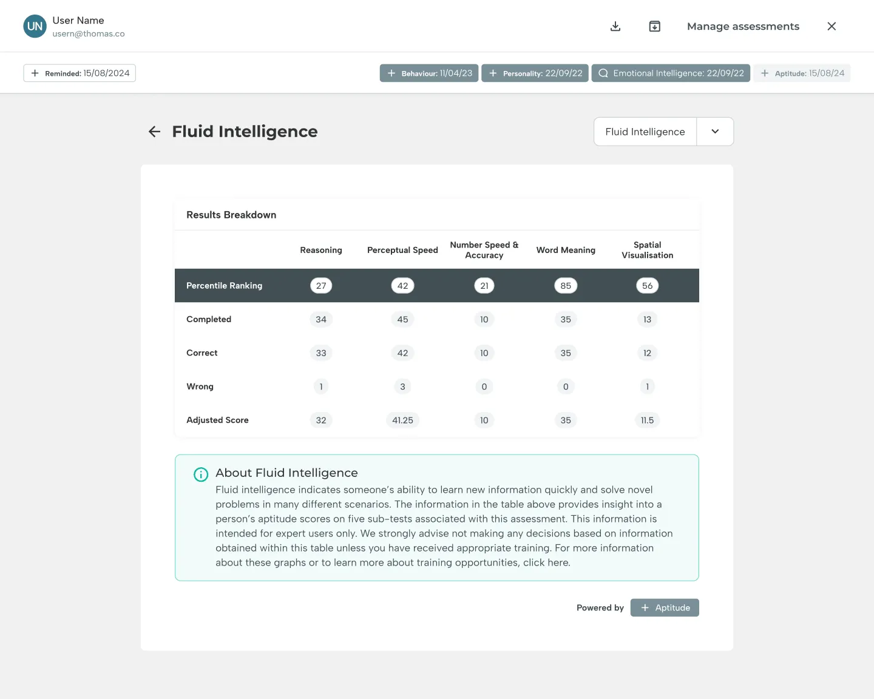Select the Behaviour: 11/04/23 tab
The image size is (874, 699).
[x=429, y=73]
